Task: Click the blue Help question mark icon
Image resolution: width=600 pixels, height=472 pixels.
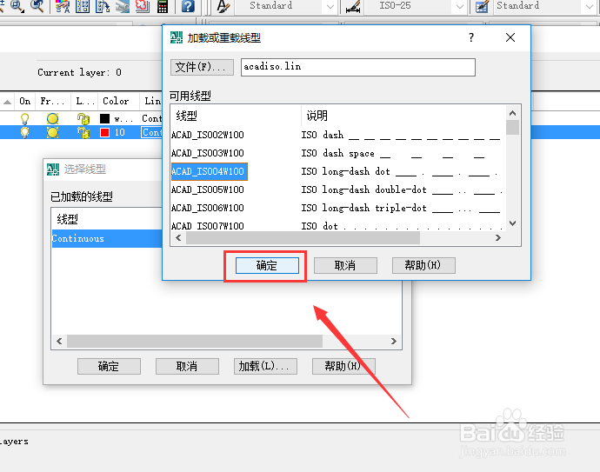Action: click(x=188, y=6)
